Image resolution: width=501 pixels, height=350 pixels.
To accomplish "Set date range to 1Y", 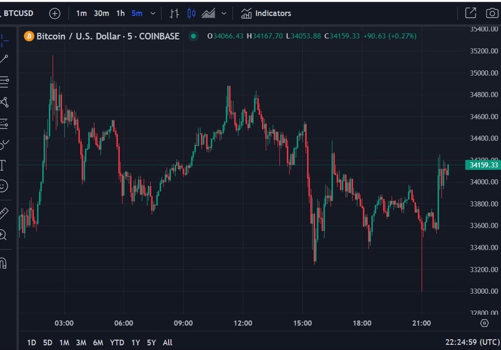I will point(136,343).
